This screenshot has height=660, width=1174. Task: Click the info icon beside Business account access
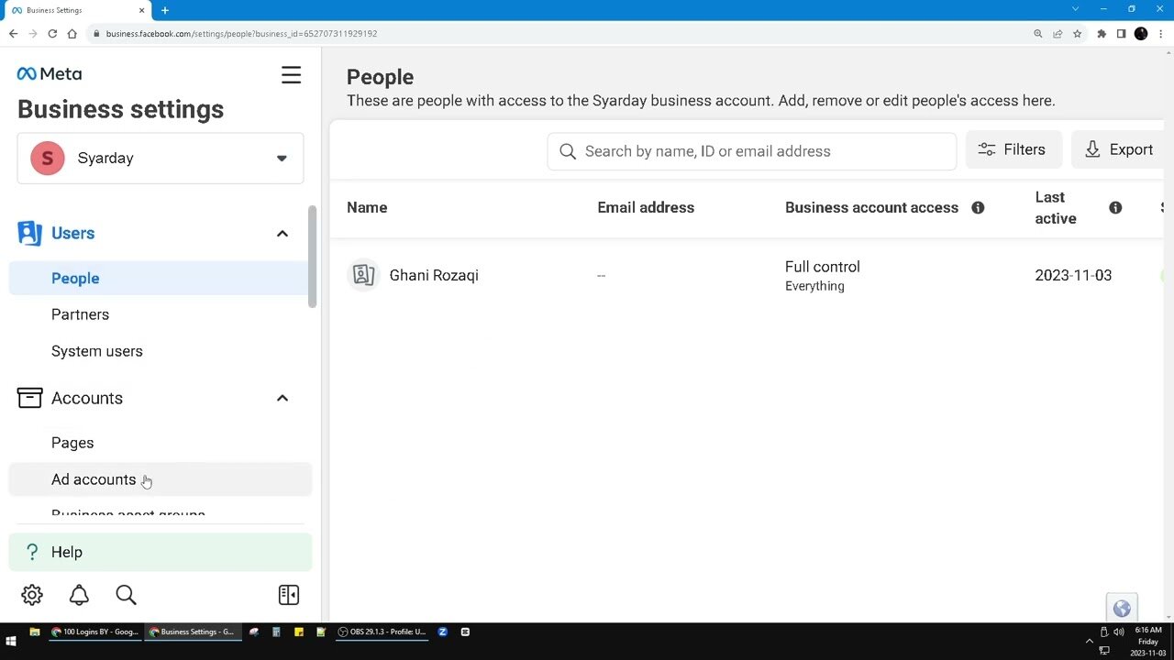pyautogui.click(x=978, y=207)
